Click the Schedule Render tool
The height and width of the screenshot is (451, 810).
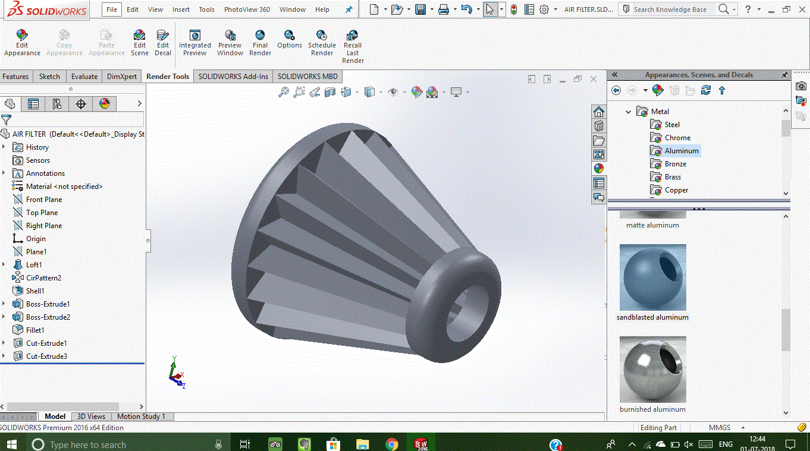click(x=322, y=43)
